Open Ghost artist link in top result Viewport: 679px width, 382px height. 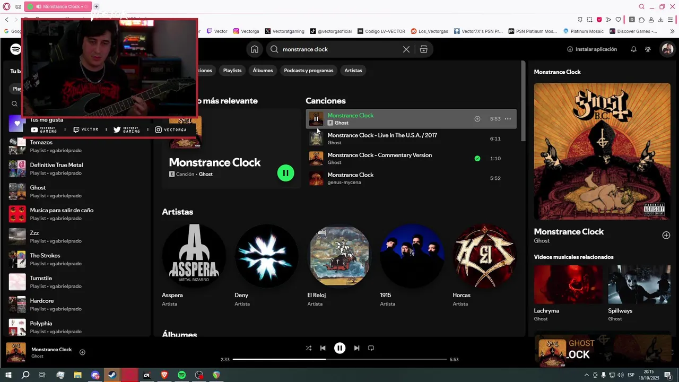pyautogui.click(x=206, y=174)
